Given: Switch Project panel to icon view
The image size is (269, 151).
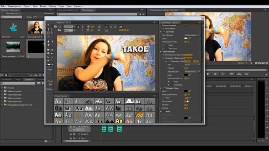Looking at the screenshot, I should click(x=6, y=75).
